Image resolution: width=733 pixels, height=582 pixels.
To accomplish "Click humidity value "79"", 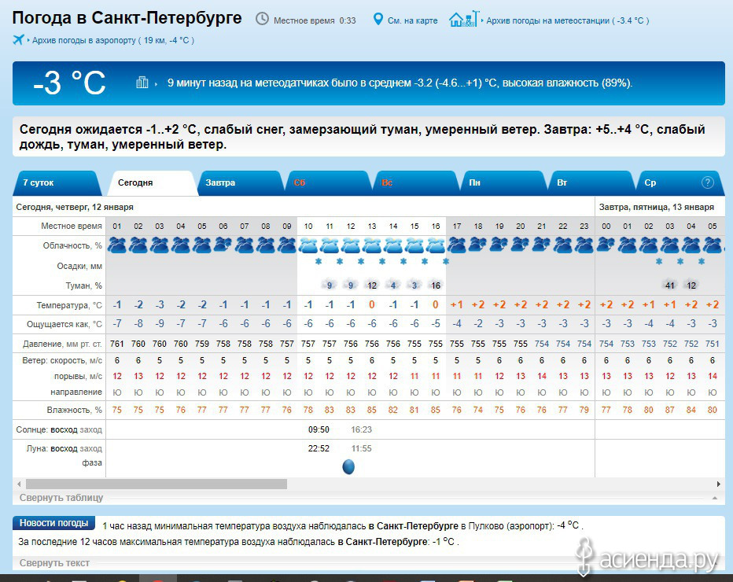I will 584,410.
